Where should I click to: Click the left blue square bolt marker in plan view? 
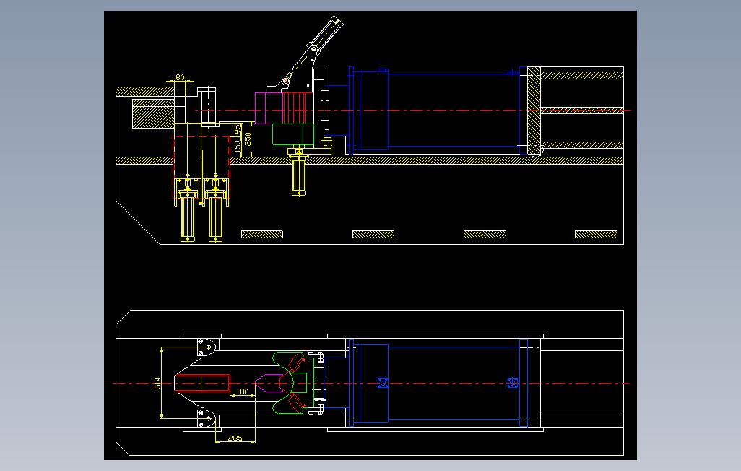[383, 383]
